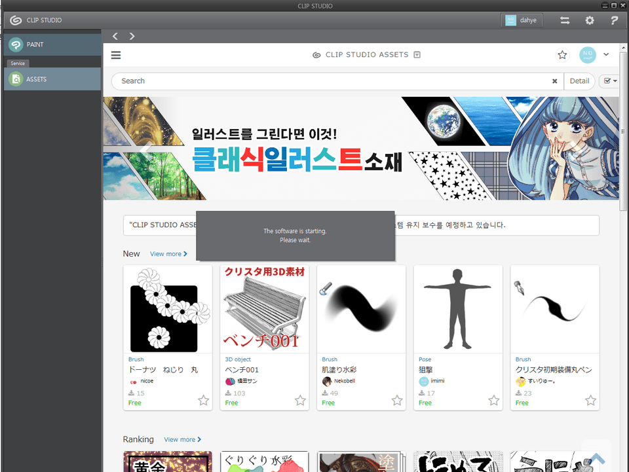Click the scroll-to-top arrow icon
The height and width of the screenshot is (472, 629).
[x=596, y=458]
